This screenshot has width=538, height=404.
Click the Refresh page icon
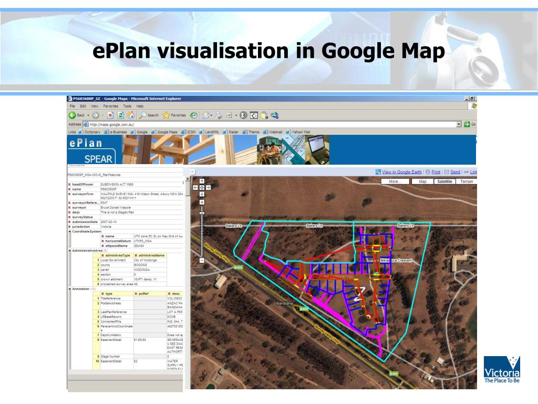pos(120,115)
